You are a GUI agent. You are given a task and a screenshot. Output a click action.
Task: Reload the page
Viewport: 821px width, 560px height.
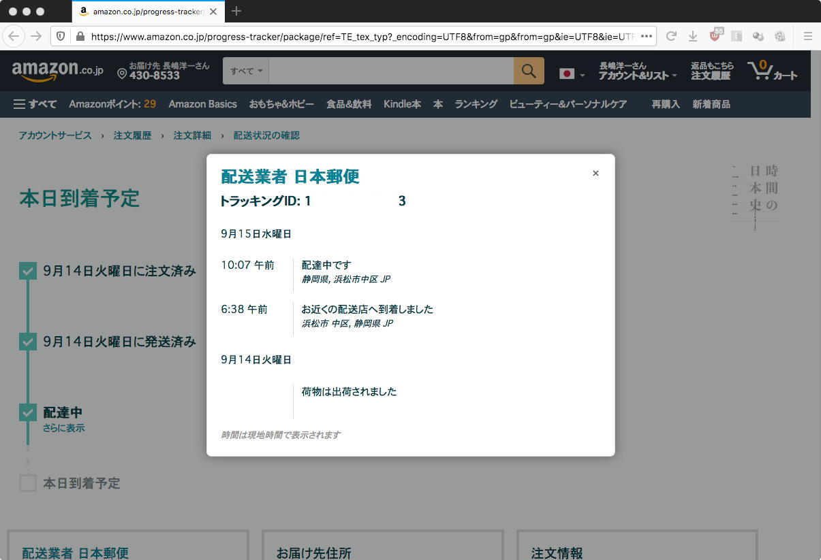click(671, 36)
